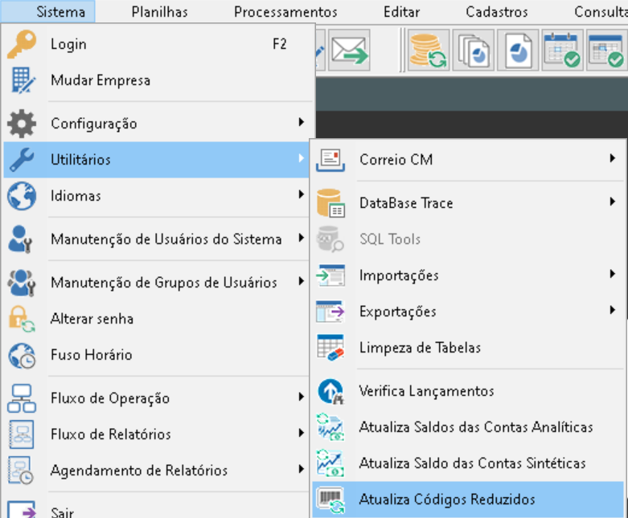This screenshot has width=628, height=518.
Task: Click the Agendamento de Relatórios icon
Action: [21, 471]
